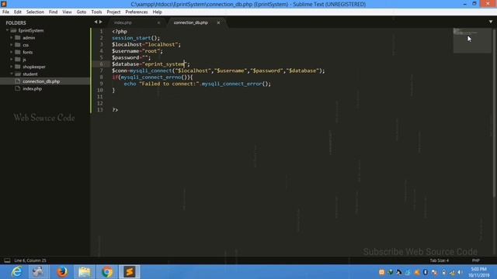
Task: Open the PHP syntax selector
Action: point(475,260)
